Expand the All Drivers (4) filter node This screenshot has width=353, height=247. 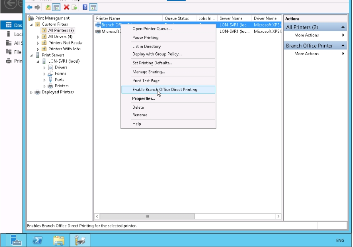tap(38, 37)
